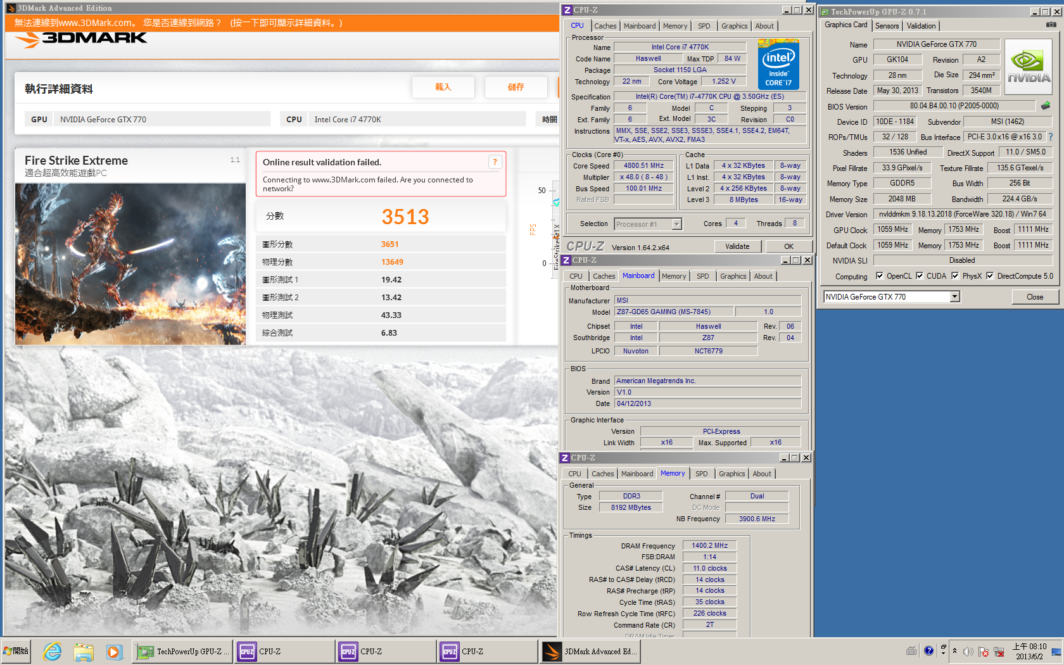Screen dimensions: 1064x665
Task: Click the NVIDIA SLI Disabled field
Action: 962,261
